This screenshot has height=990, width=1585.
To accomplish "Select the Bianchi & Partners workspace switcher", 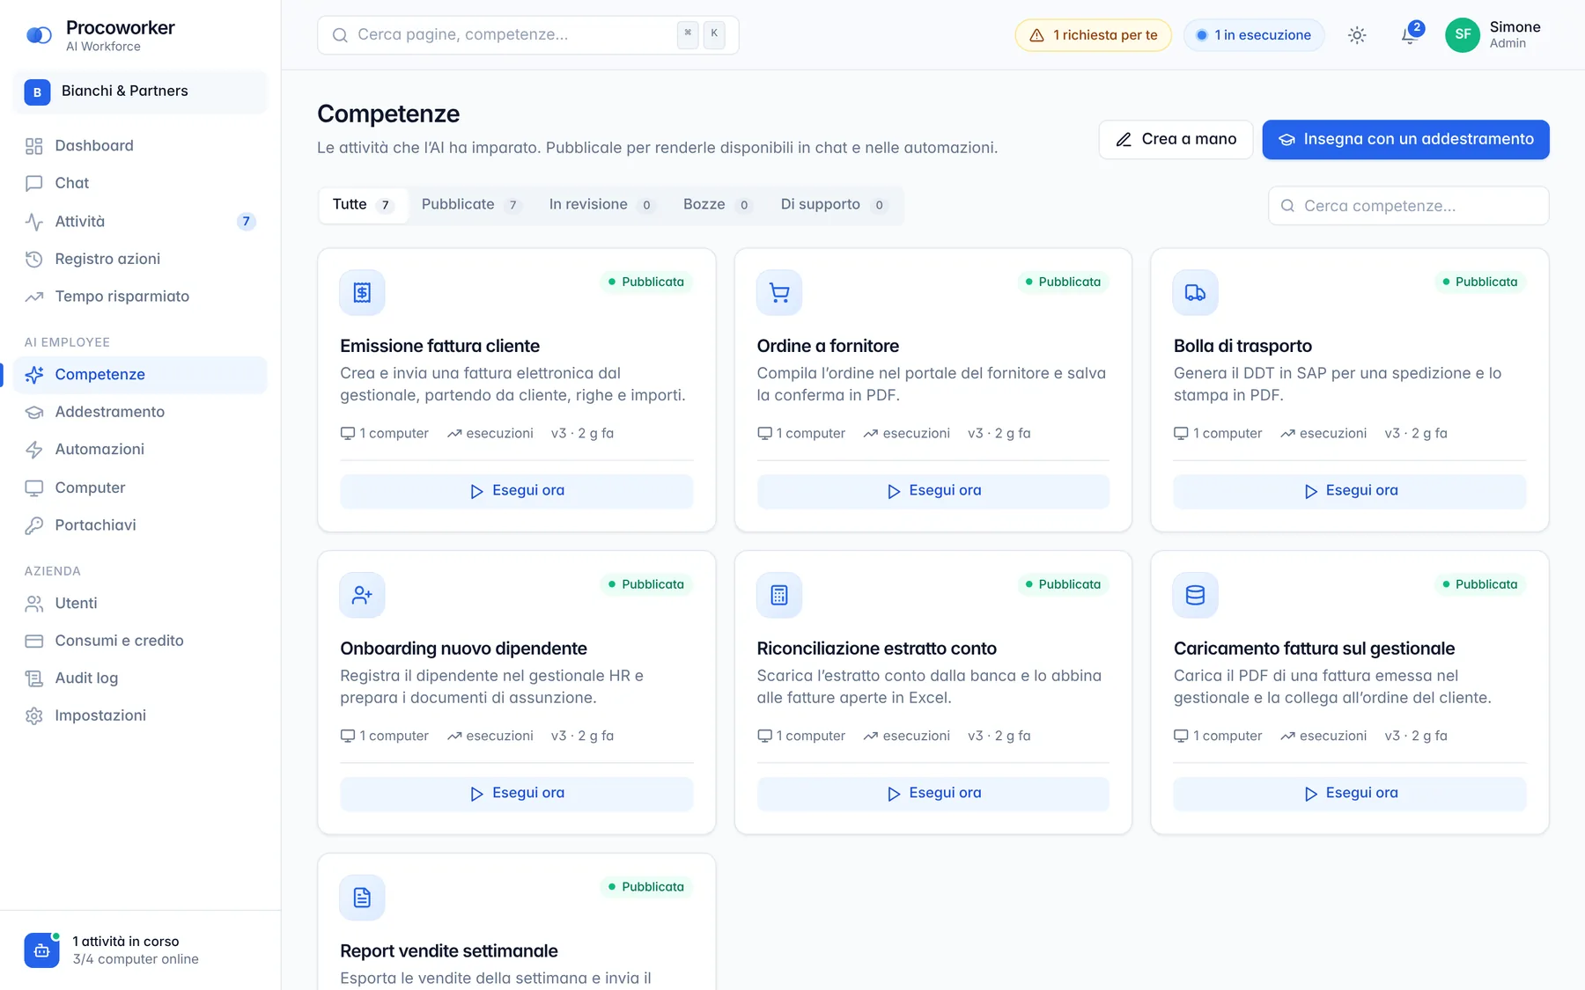I will coord(141,92).
